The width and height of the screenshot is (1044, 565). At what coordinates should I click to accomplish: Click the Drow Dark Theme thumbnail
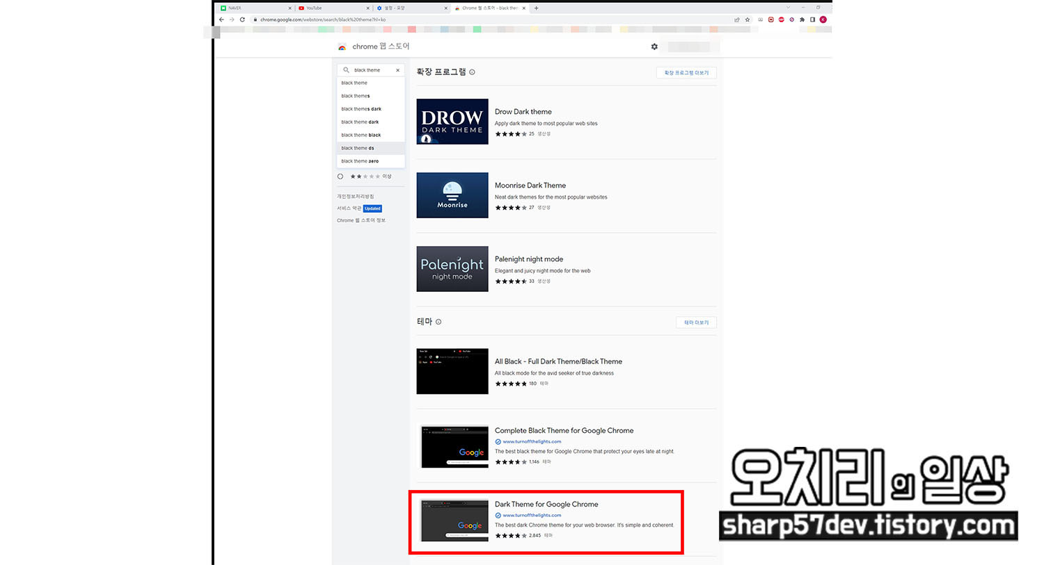coord(452,122)
